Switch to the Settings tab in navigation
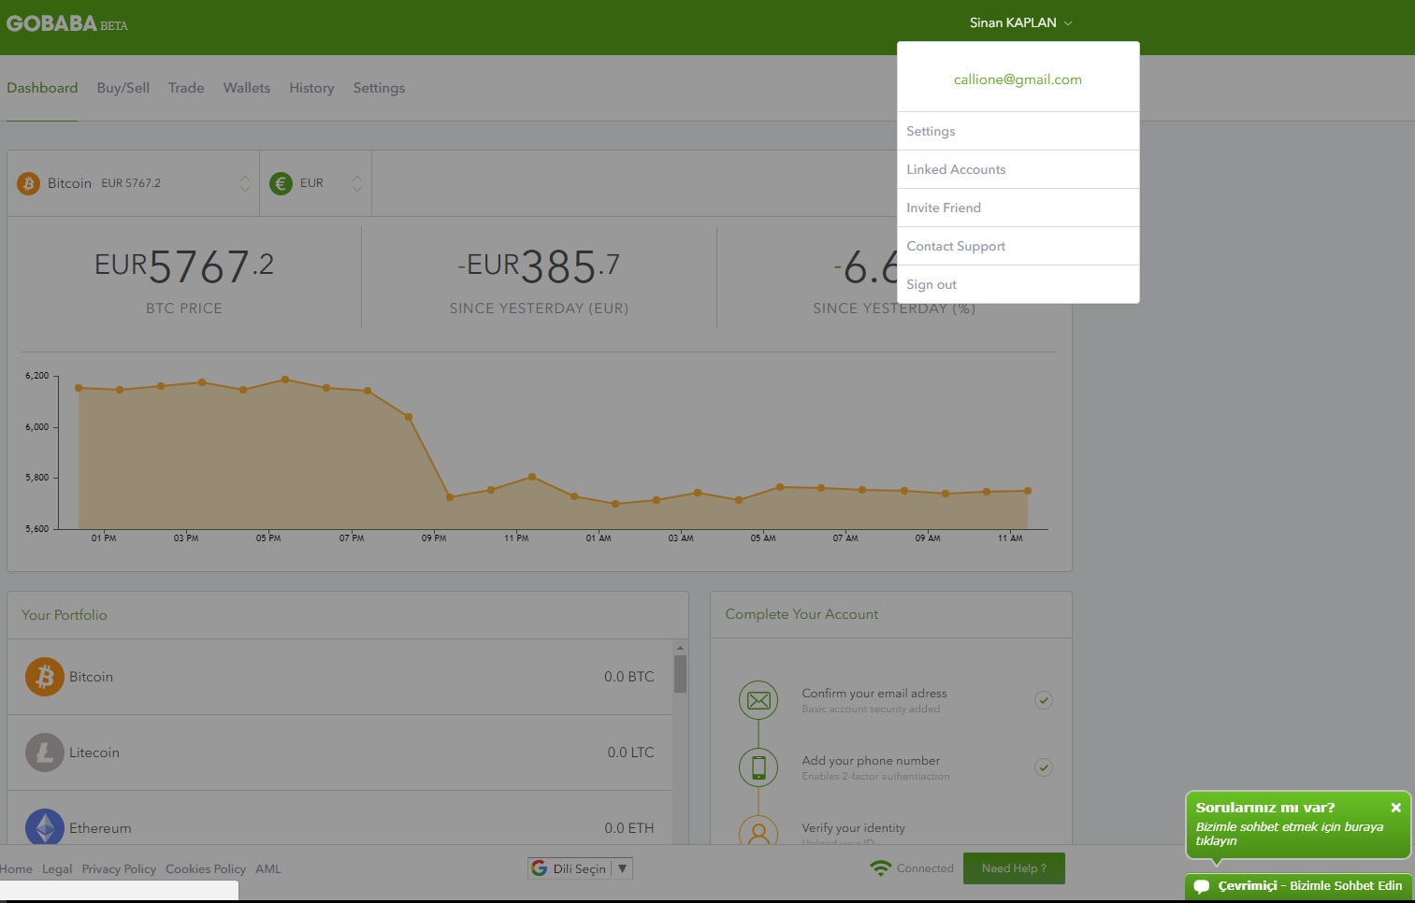1415x903 pixels. coord(379,88)
